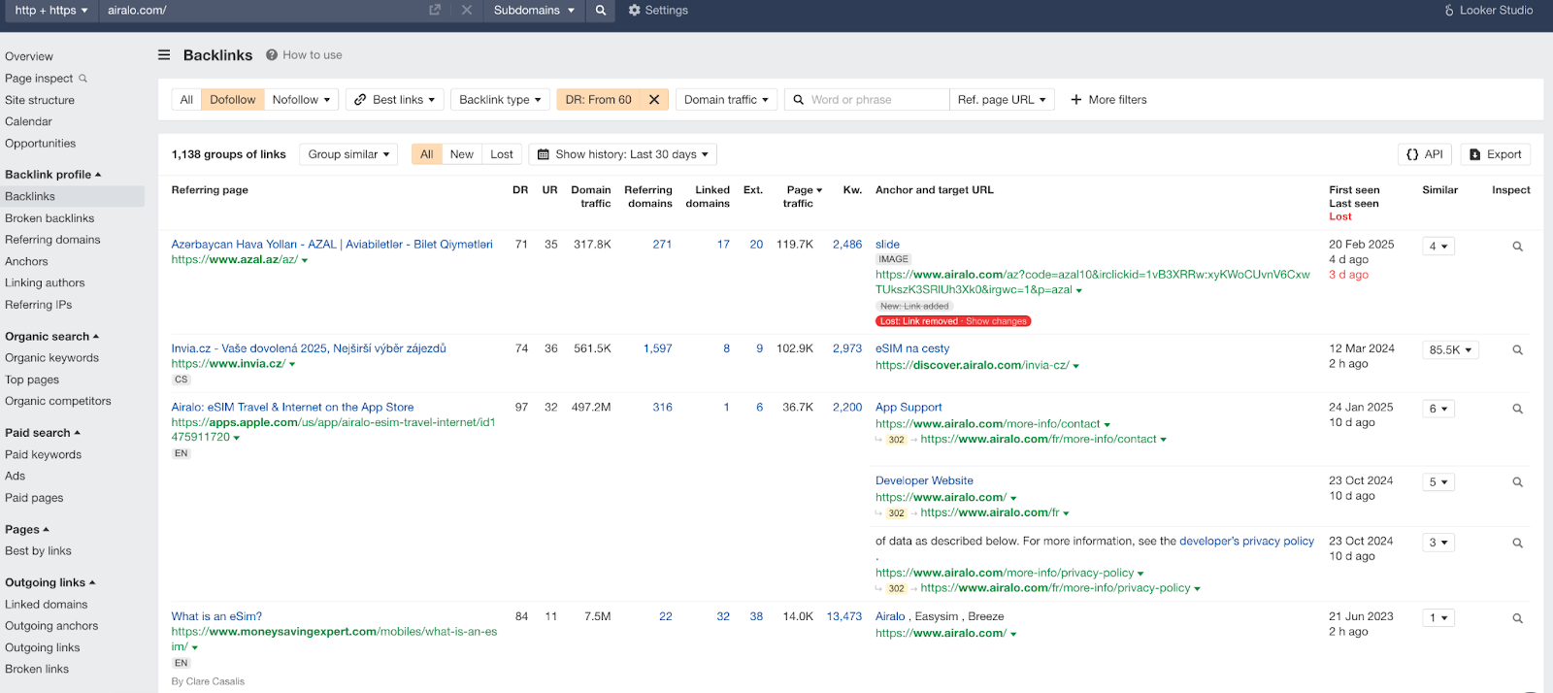Image resolution: width=1553 pixels, height=693 pixels.
Task: Open the Domain traffic dropdown
Action: click(x=726, y=99)
